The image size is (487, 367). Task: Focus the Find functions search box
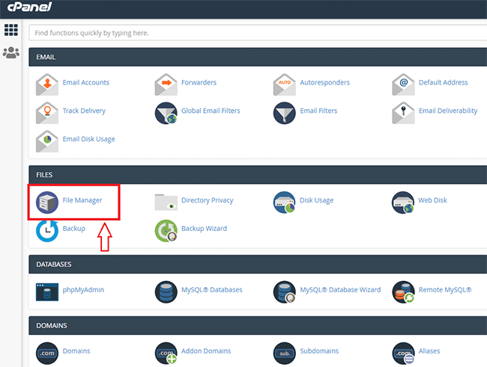tap(258, 33)
